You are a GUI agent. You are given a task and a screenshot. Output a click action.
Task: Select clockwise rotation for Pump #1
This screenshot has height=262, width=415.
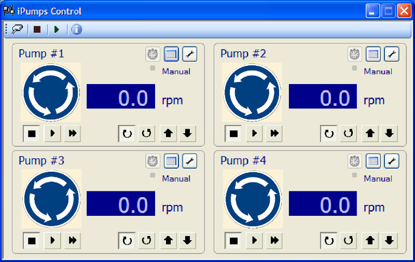[127, 133]
